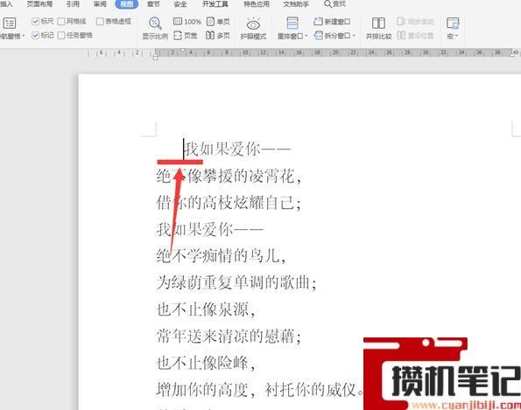Open the 文档助手 document assistant tab
The image size is (521, 410).
tap(296, 4)
